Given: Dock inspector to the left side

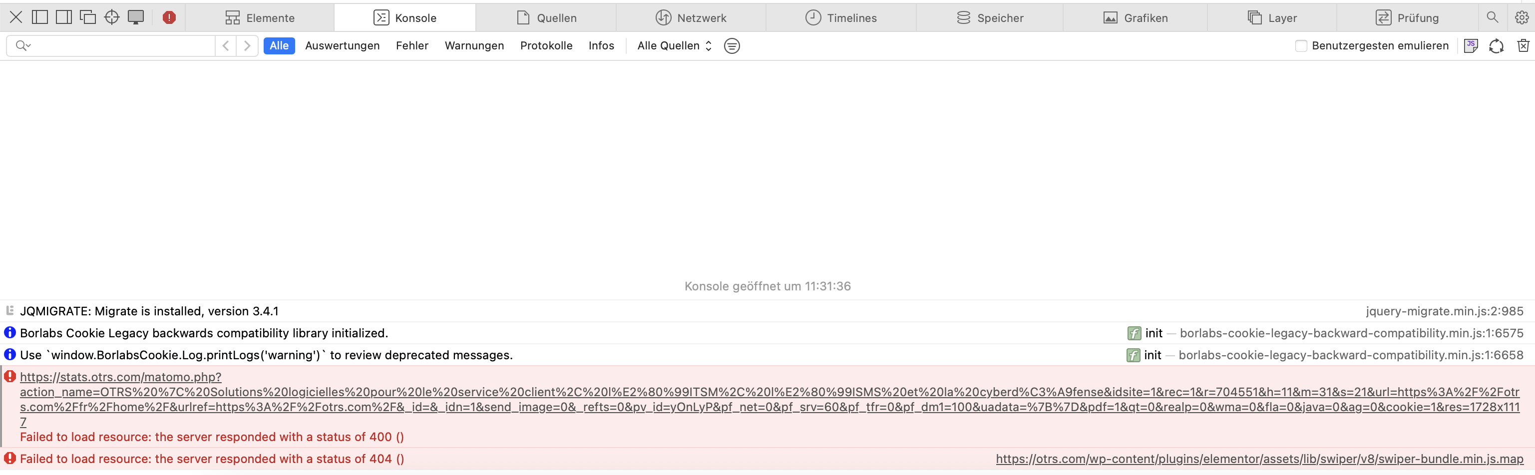Looking at the screenshot, I should tap(40, 17).
